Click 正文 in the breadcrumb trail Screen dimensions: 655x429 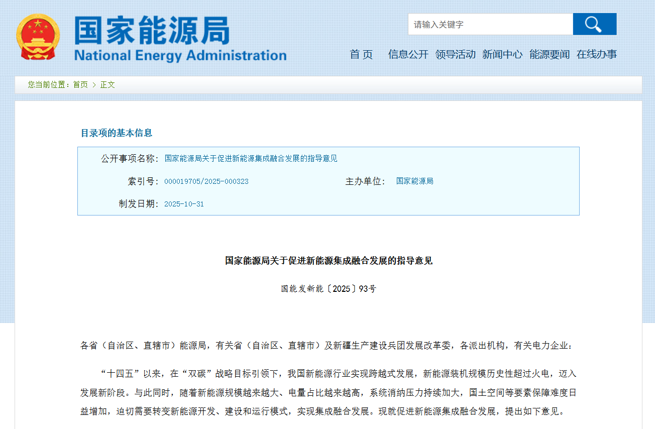click(x=107, y=84)
